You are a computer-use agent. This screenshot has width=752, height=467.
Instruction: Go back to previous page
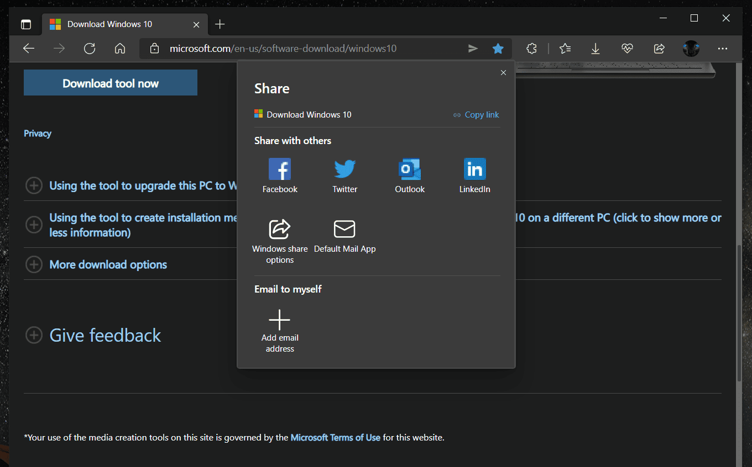(x=29, y=49)
